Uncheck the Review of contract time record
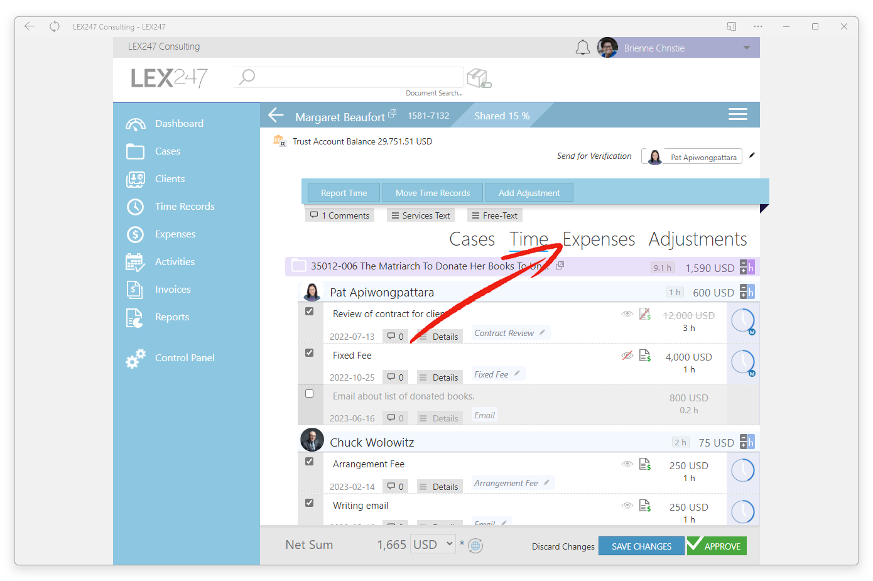 309,312
